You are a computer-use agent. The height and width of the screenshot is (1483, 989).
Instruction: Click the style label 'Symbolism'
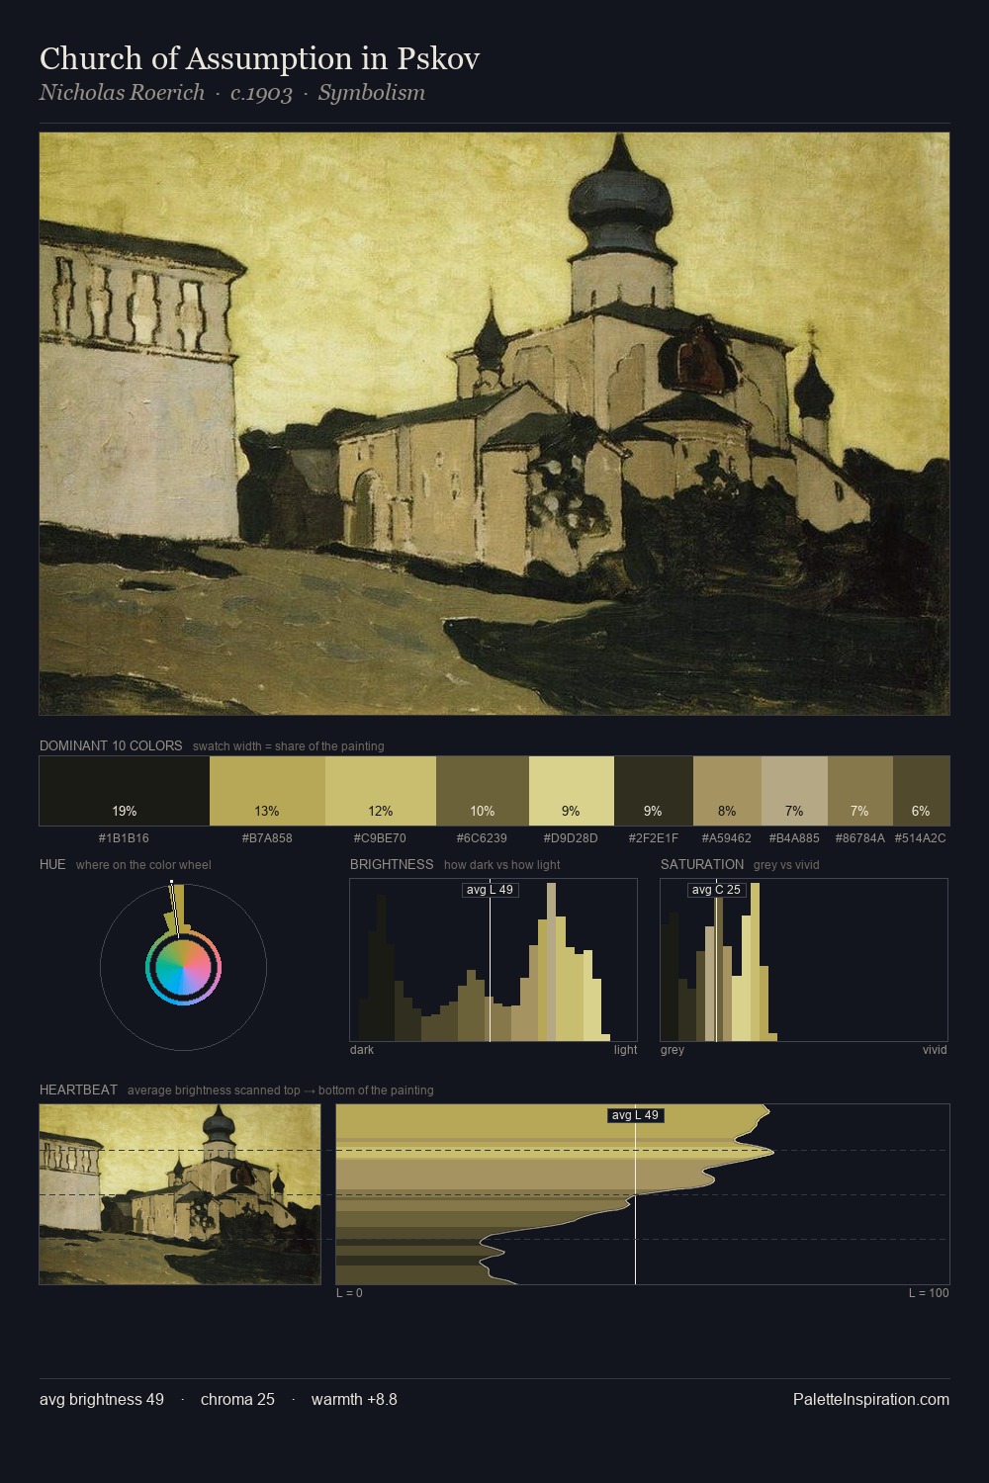tap(372, 93)
